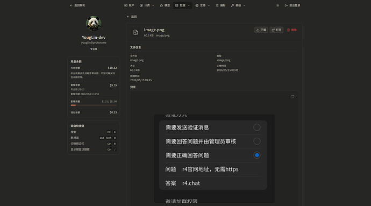Go back via the 返回聊天 arrow

tap(77, 5)
